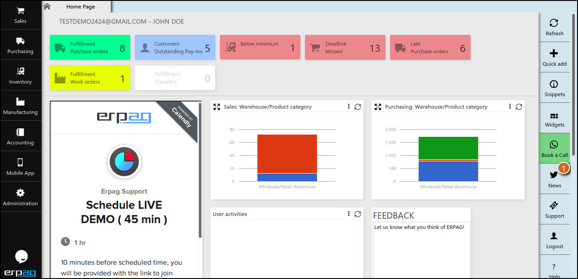Click the FEEDBACK heading
578x279 pixels.
tap(394, 216)
